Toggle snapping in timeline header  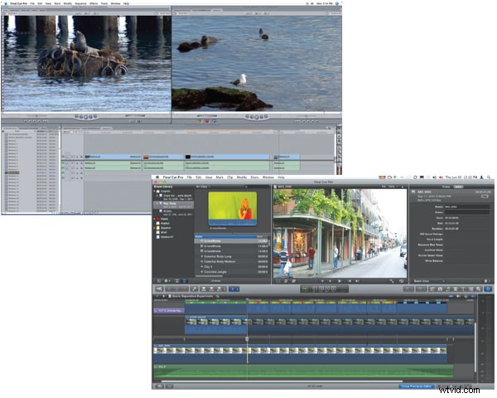(x=473, y=297)
